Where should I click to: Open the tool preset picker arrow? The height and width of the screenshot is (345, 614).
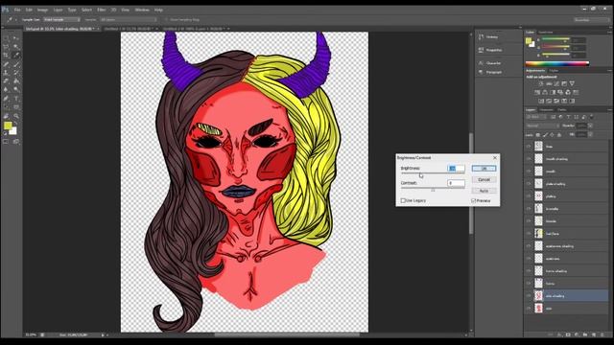pyautogui.click(x=15, y=19)
